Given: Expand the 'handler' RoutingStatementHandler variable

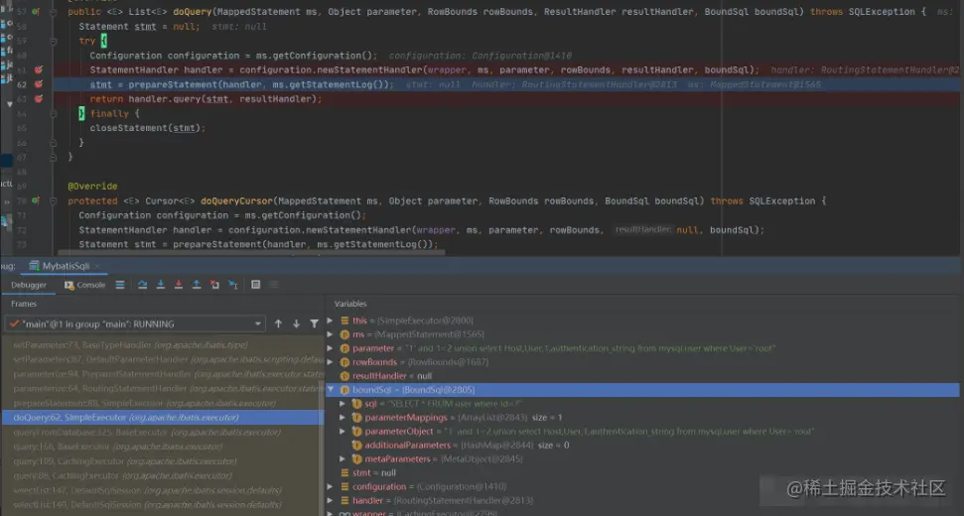Looking at the screenshot, I should (x=331, y=501).
